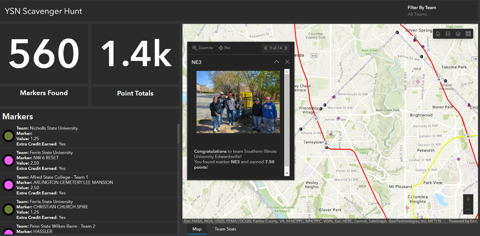Select All Teams in team filter

click(417, 14)
